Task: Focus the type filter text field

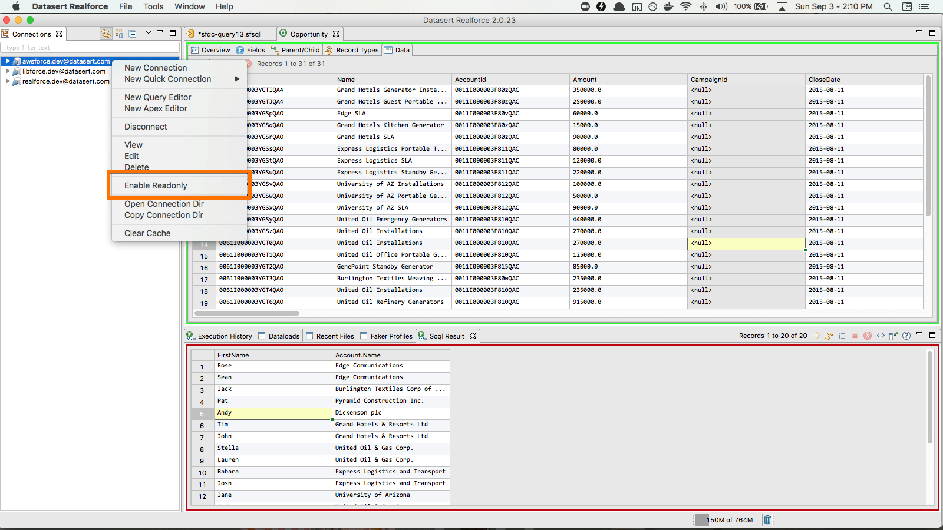Action: pyautogui.click(x=90, y=48)
